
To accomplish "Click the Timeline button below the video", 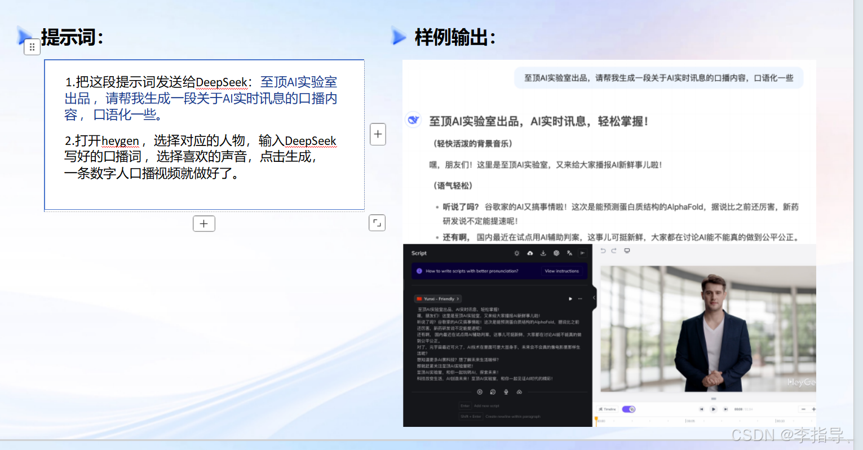I will tap(607, 409).
